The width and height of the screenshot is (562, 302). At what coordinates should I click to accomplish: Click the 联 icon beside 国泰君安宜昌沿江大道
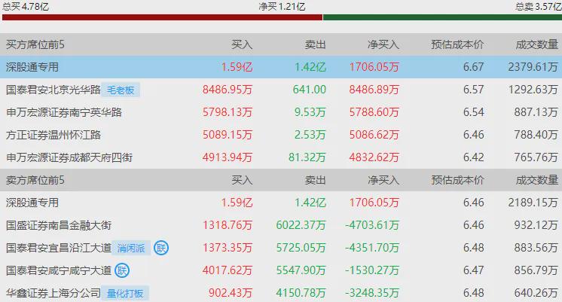click(161, 248)
